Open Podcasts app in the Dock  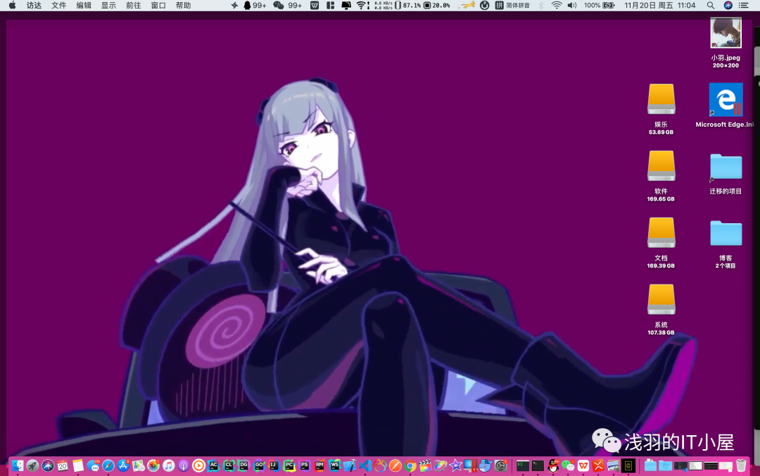coord(183,466)
